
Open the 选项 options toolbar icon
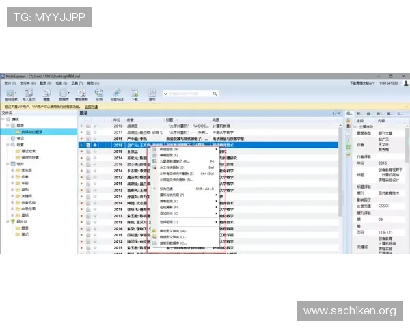pyautogui.click(x=152, y=94)
